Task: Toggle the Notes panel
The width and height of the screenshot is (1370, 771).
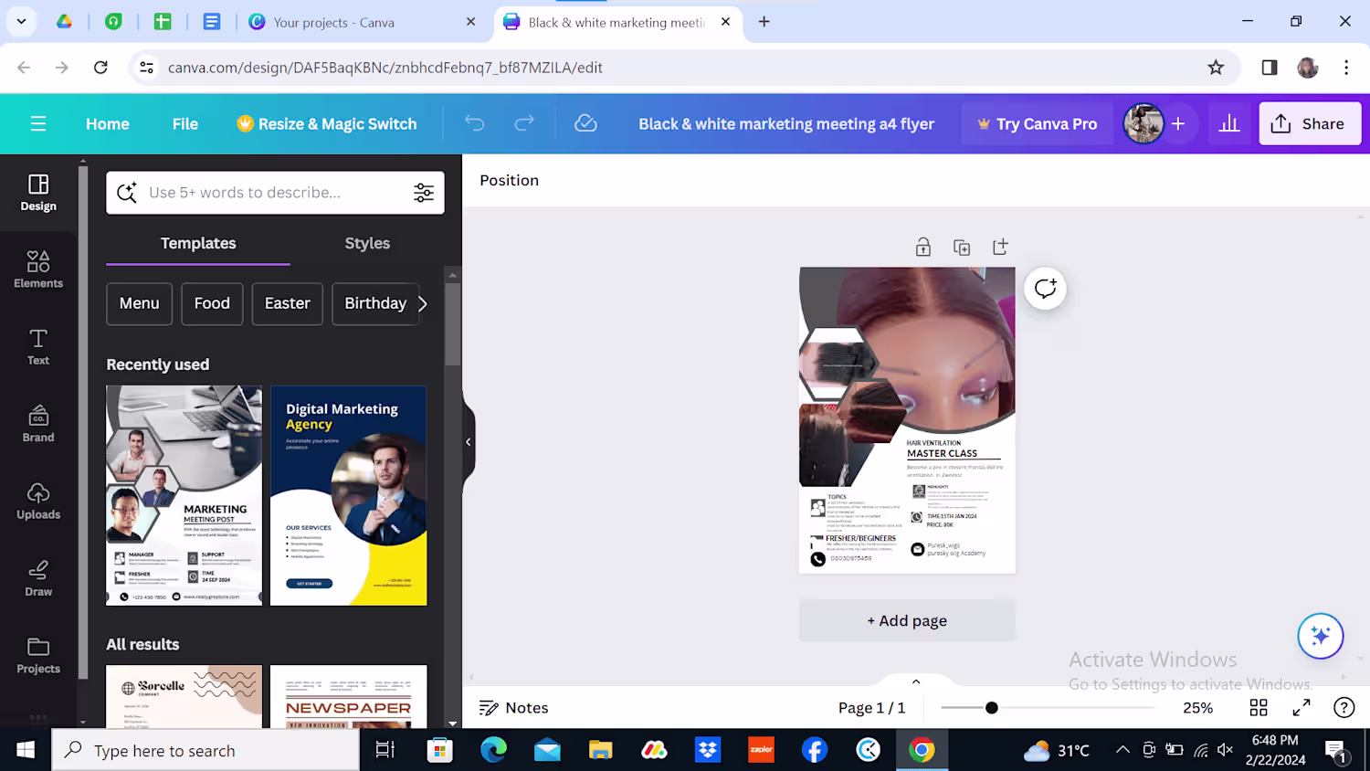Action: (x=514, y=708)
